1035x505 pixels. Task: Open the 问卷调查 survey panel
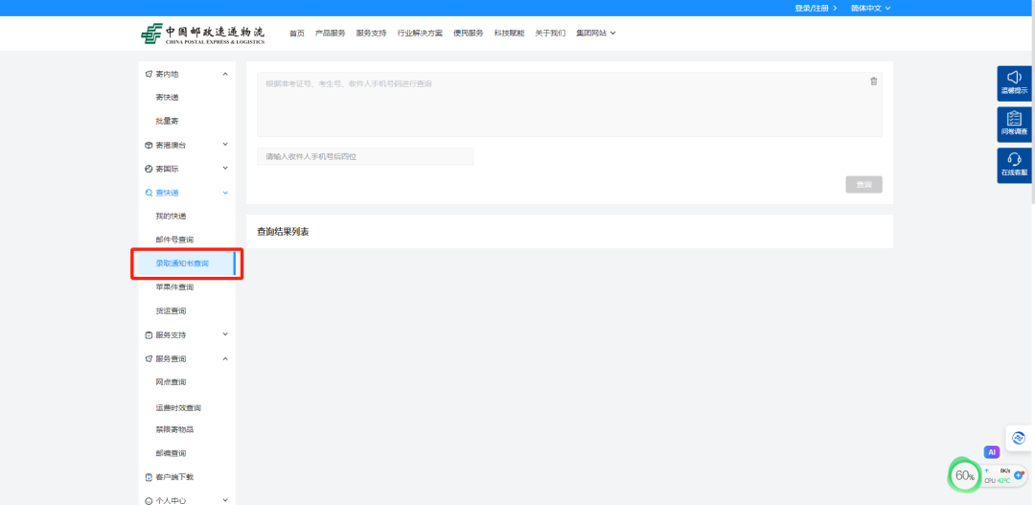click(x=1014, y=125)
